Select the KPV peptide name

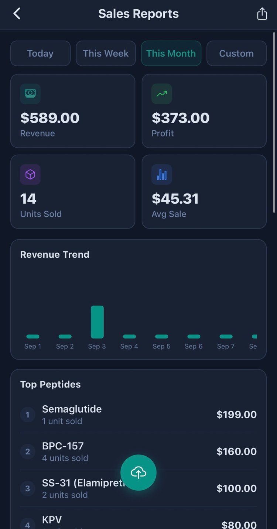click(x=52, y=520)
